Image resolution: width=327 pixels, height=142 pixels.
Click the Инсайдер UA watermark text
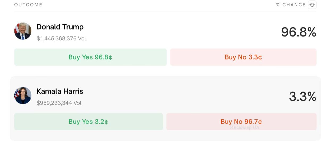245,127
